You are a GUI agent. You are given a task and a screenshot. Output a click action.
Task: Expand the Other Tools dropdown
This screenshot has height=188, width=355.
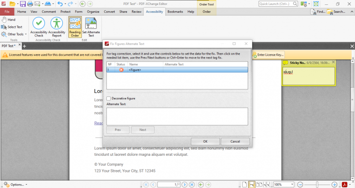[x=26, y=34]
